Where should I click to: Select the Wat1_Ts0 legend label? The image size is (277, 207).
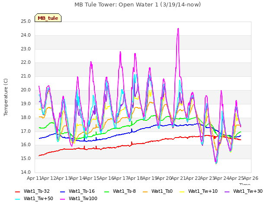(162, 191)
